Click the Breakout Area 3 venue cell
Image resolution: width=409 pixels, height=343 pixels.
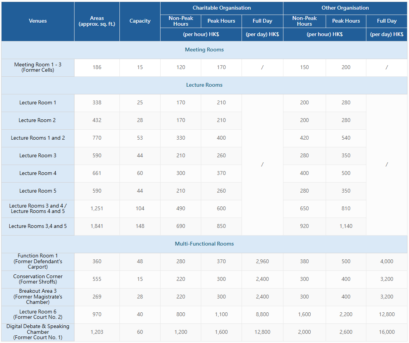pyautogui.click(x=38, y=297)
